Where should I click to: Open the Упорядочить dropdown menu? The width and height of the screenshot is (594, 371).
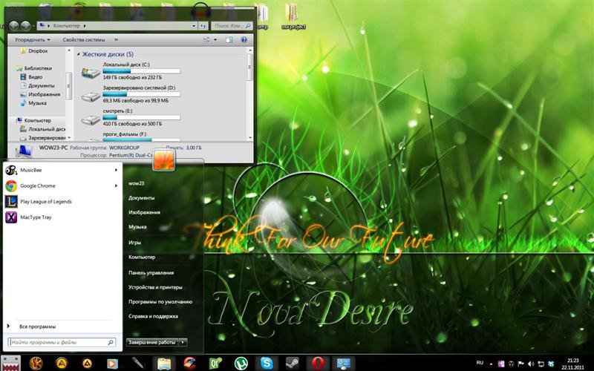pos(32,40)
